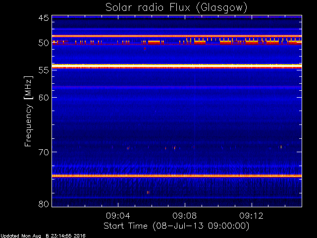Click the pair of red marks between the orange band and 80 MHz
Screen dimensions: 317x238
click(x=148, y=192)
